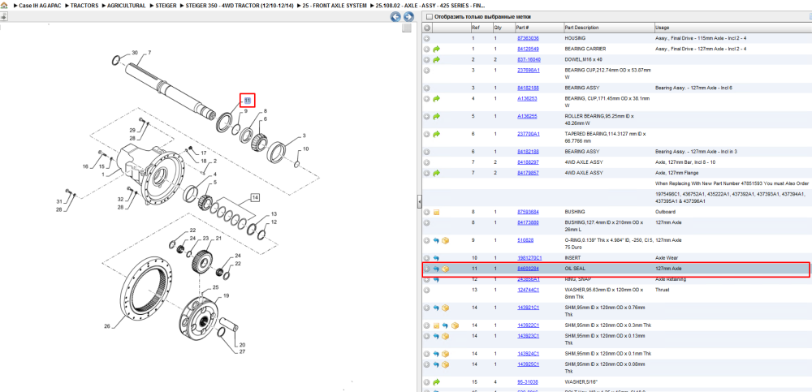812x392 pixels.
Task: Open part number 510828 link
Action: [x=525, y=240]
